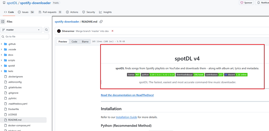The image size is (269, 131).
Task: Open the Issues tab
Action: click(x=26, y=12)
